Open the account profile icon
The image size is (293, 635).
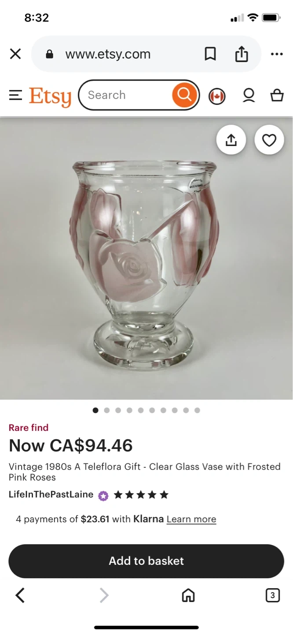pos(249,95)
